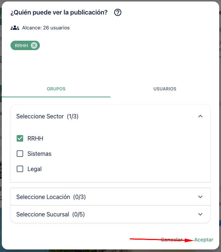
Task: Click the green RRHH chip label
Action: [21, 45]
